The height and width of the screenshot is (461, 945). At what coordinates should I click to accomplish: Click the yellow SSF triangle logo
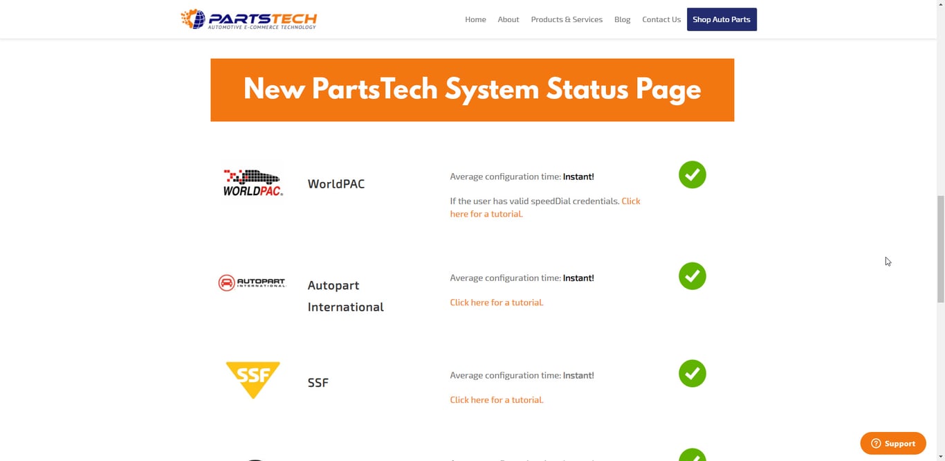coord(253,380)
